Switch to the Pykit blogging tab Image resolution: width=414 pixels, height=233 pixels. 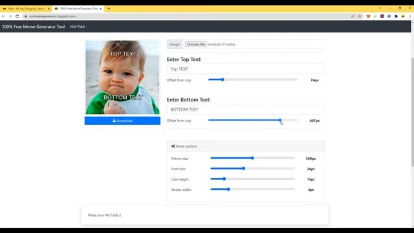[26, 8]
